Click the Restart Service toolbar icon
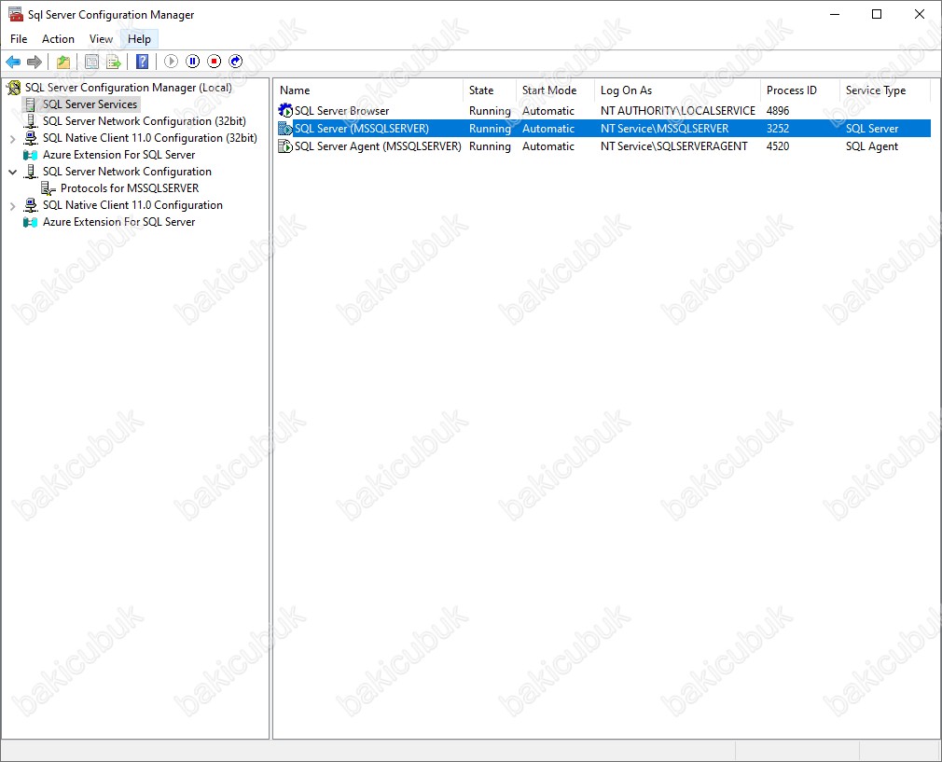 point(235,62)
